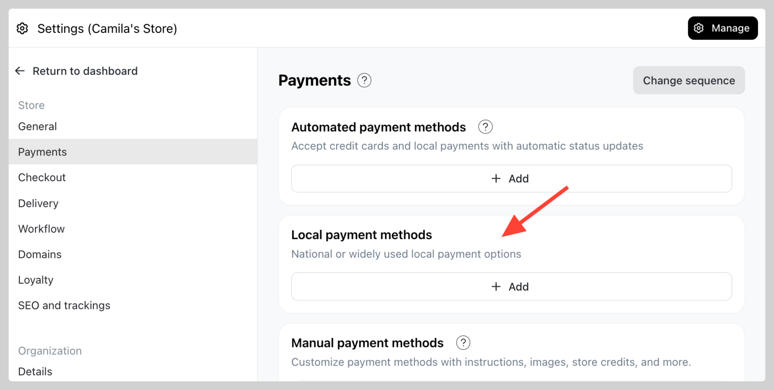This screenshot has height=390, width=774.
Task: Click the back arrow beside Return to dashboard
Action: click(x=20, y=71)
